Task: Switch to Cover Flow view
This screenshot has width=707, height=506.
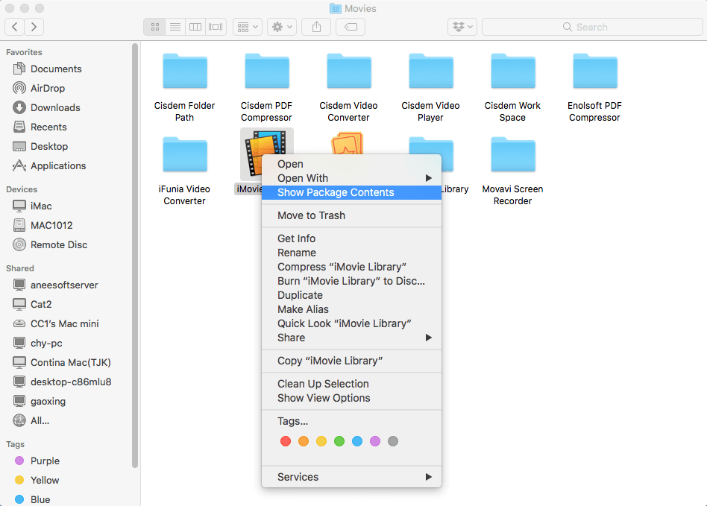Action: click(215, 27)
